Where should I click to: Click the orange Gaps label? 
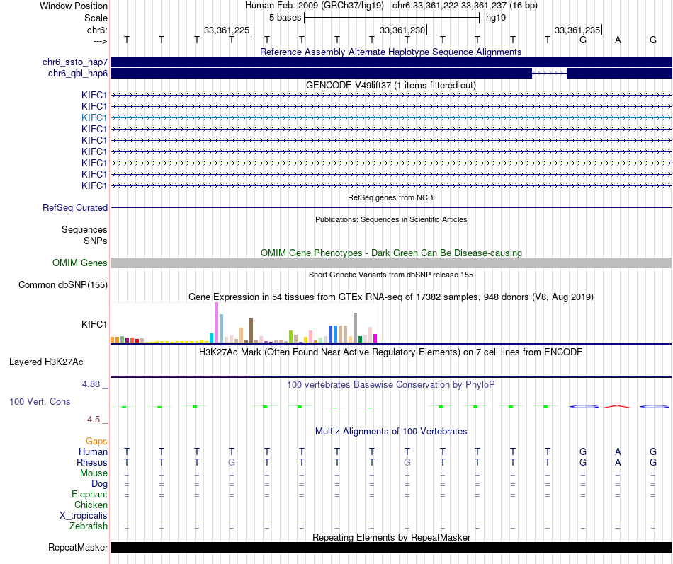click(x=96, y=442)
